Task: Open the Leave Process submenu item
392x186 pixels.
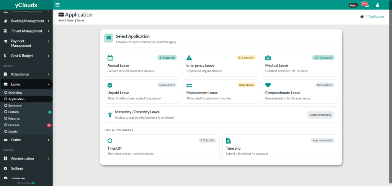Action: tap(26, 125)
